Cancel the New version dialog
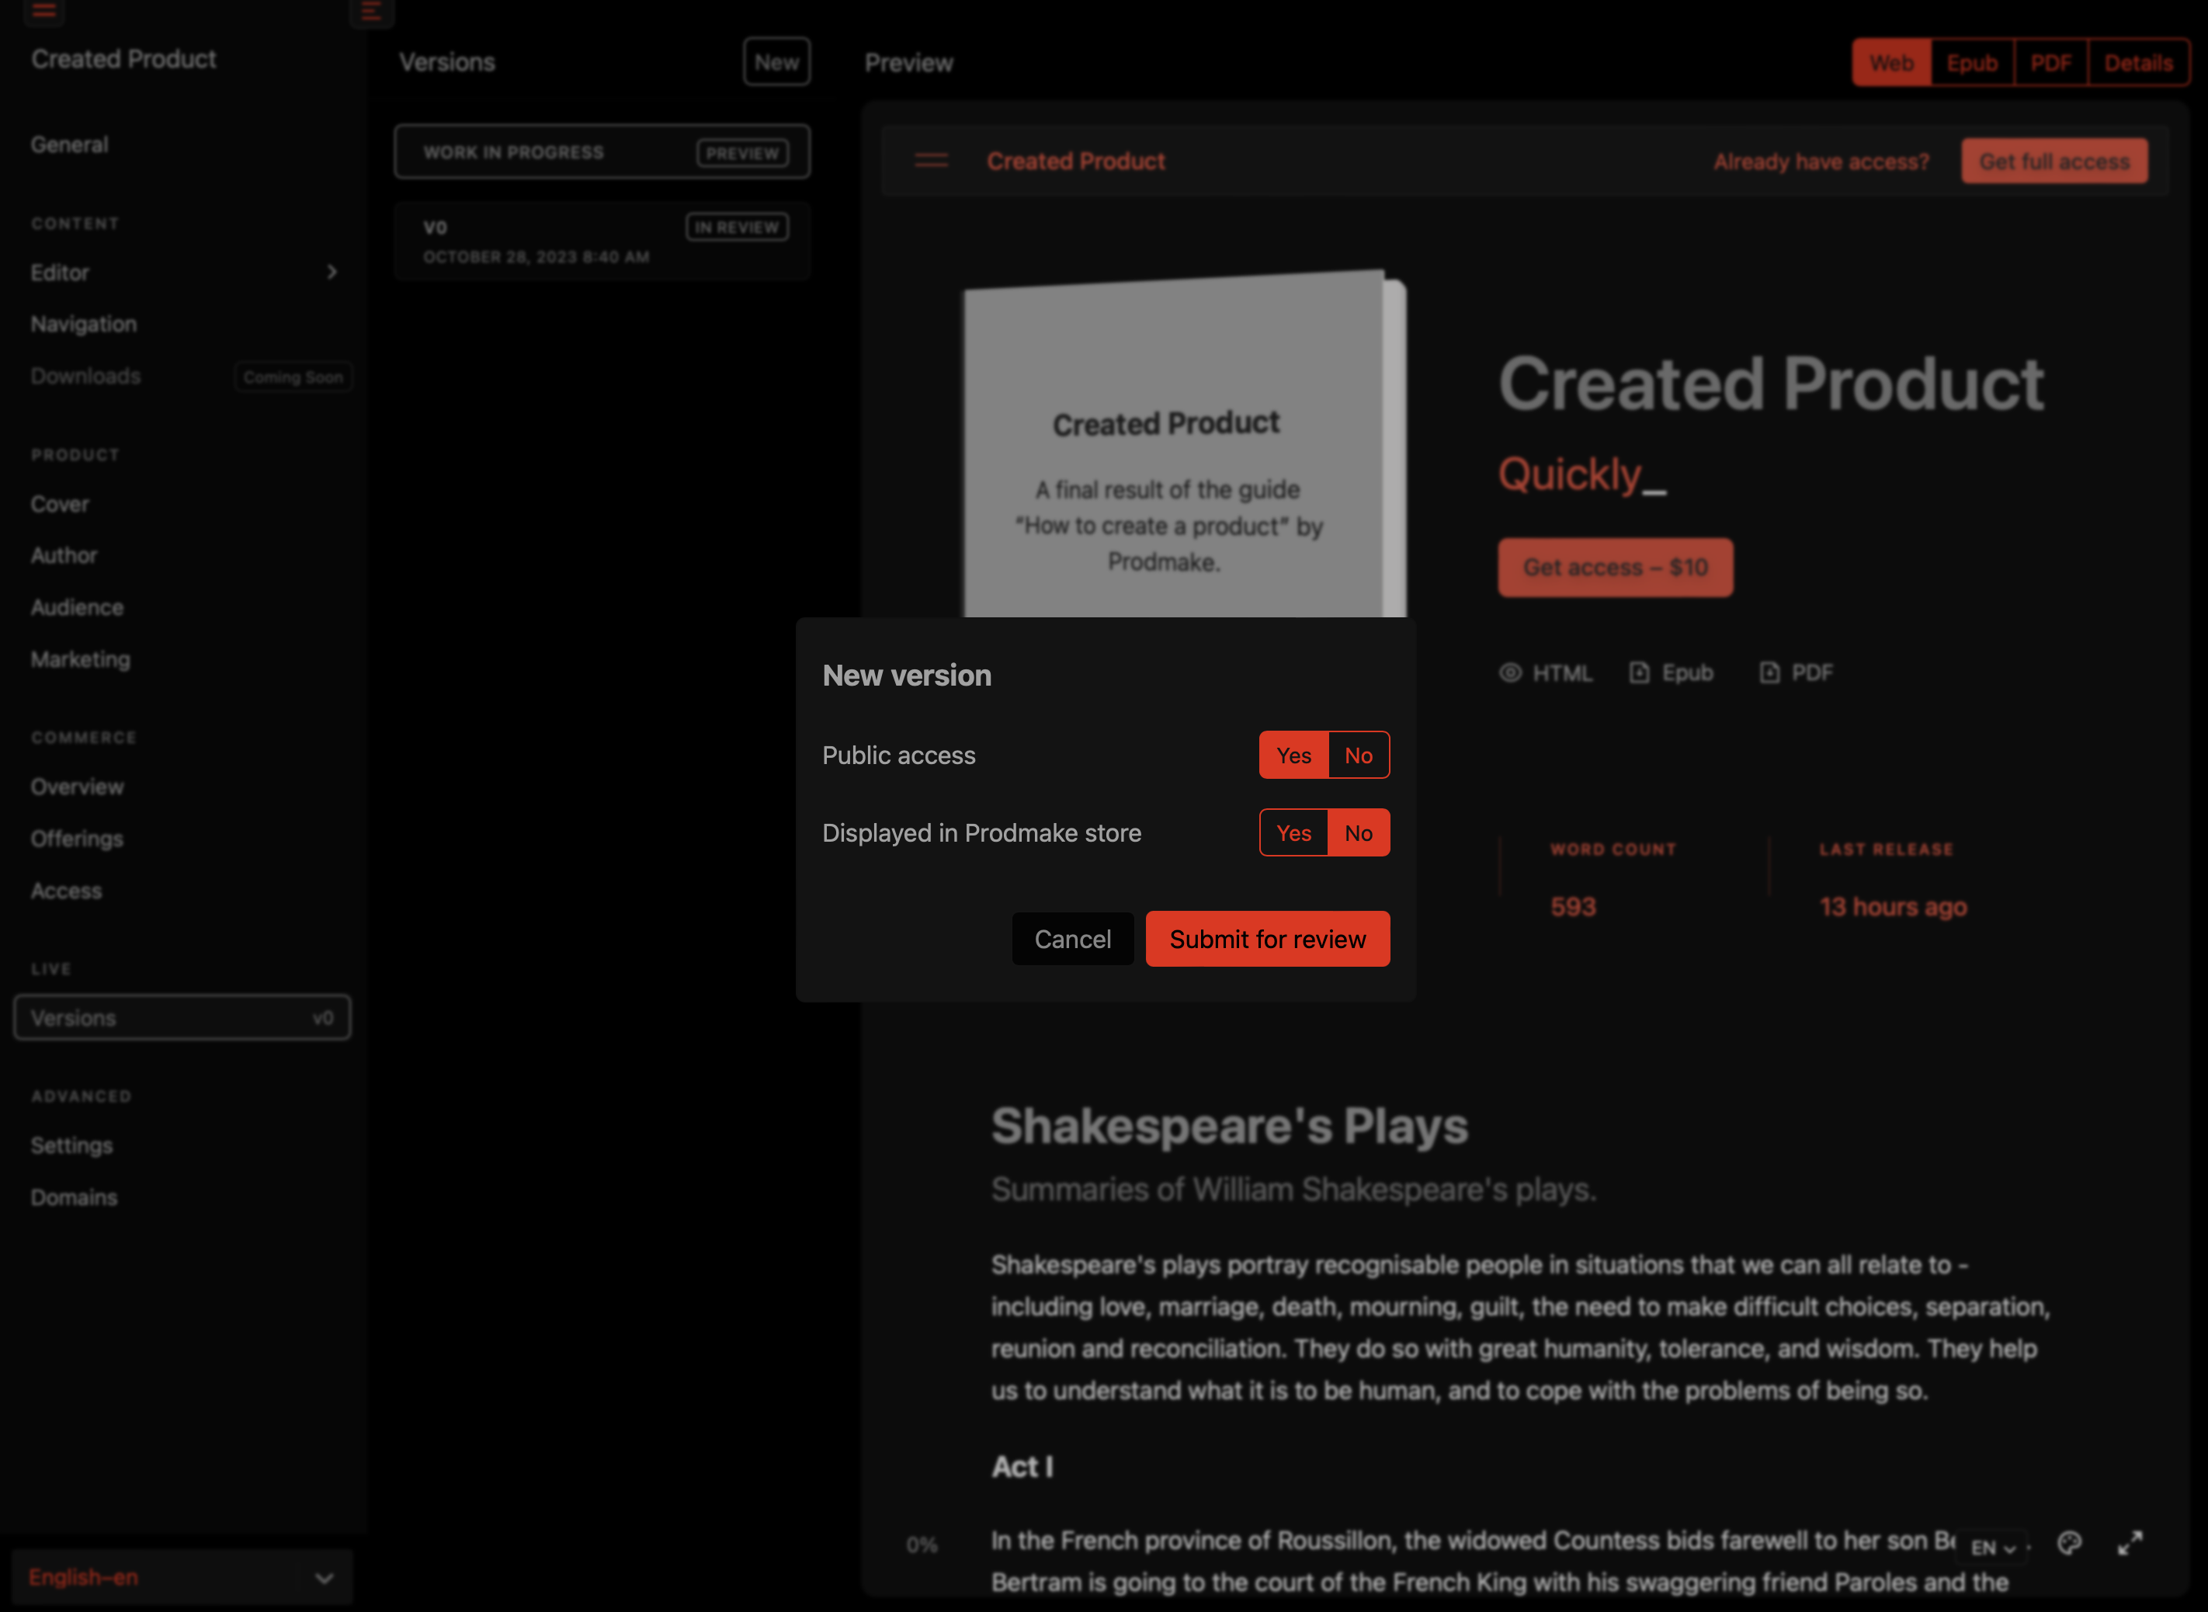The height and width of the screenshot is (1612, 2208). [1072, 939]
